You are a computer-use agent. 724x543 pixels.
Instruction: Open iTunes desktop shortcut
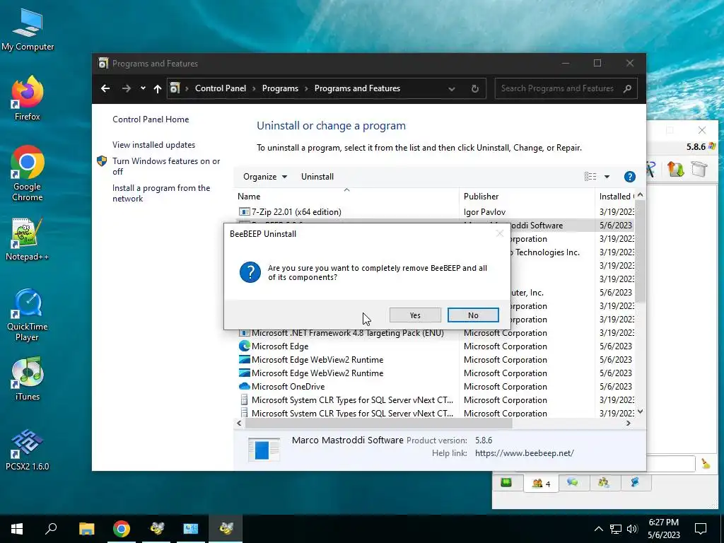(x=28, y=379)
